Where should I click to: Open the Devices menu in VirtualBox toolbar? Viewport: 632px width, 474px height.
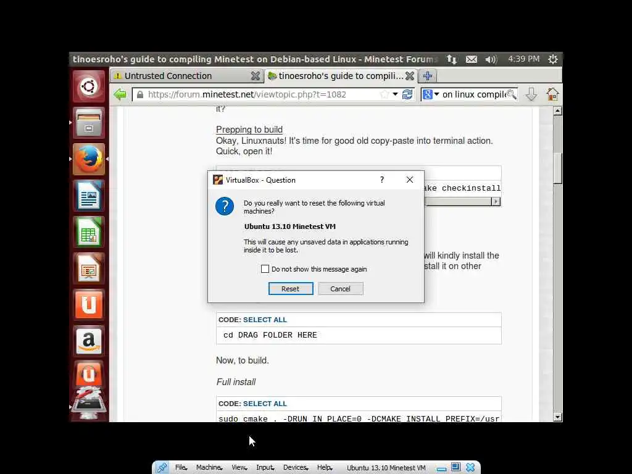pos(296,468)
